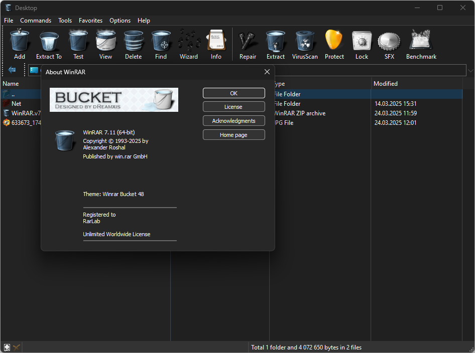Click the drive icon in status bar
This screenshot has height=353, width=475.
tap(7, 347)
